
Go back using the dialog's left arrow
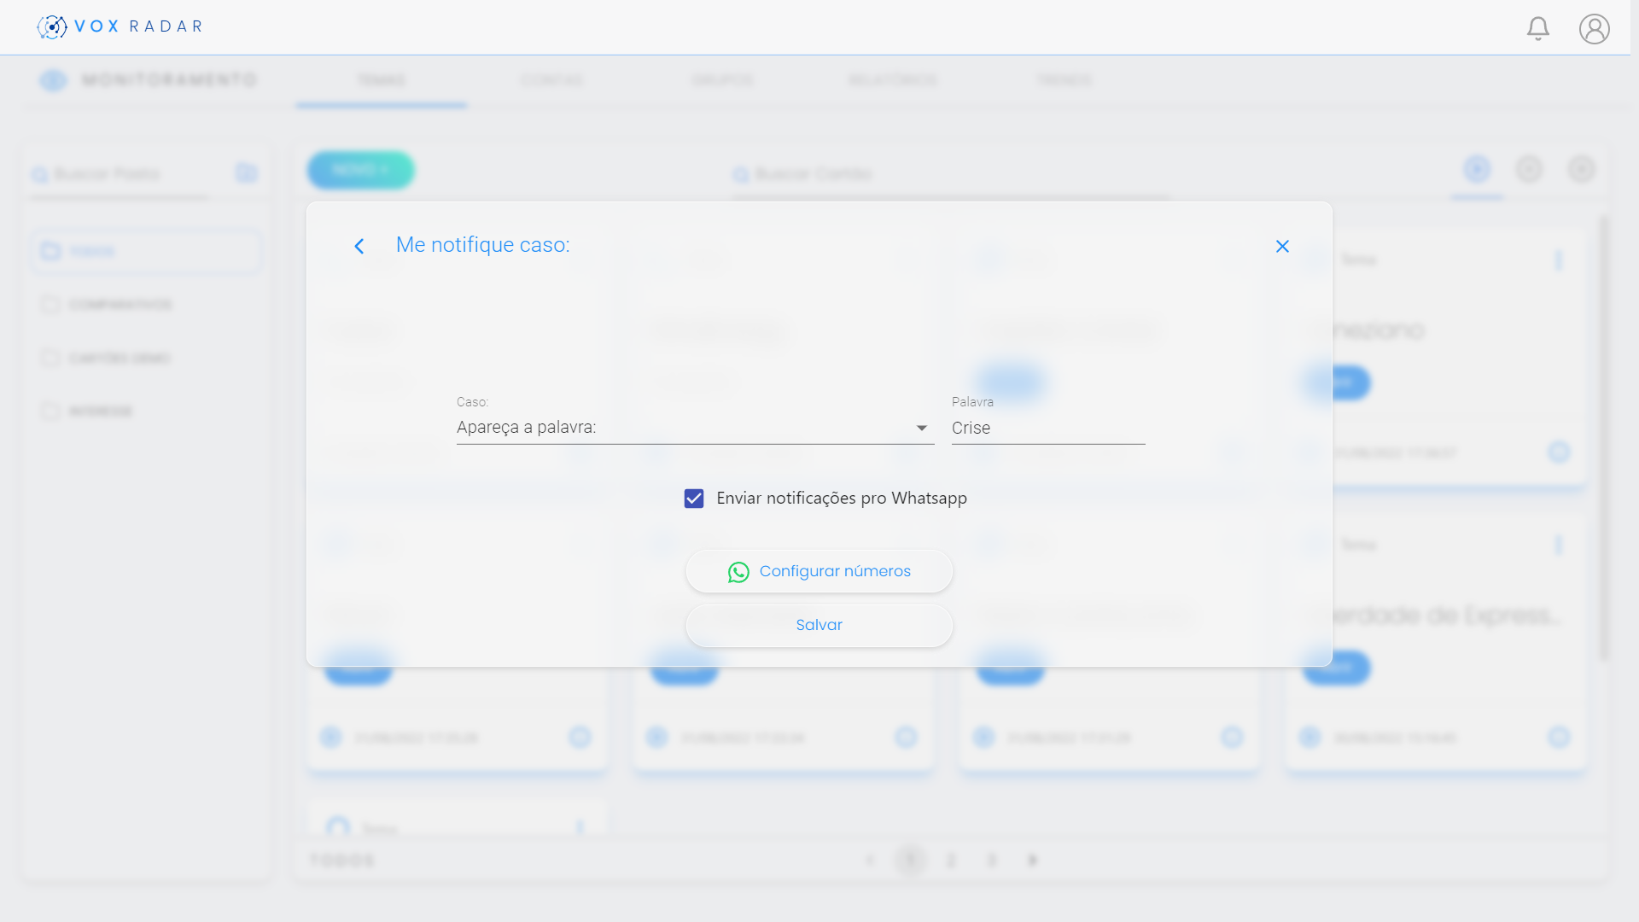point(359,247)
